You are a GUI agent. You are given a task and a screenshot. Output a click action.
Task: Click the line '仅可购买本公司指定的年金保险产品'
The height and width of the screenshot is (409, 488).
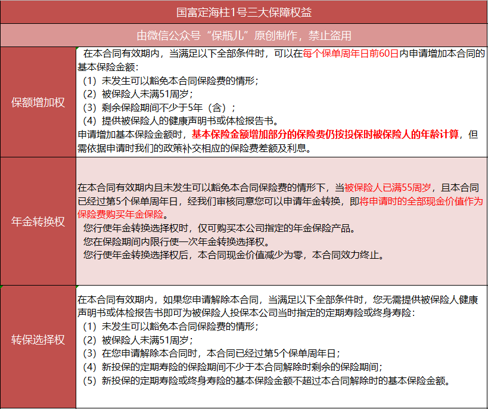coord(276,228)
